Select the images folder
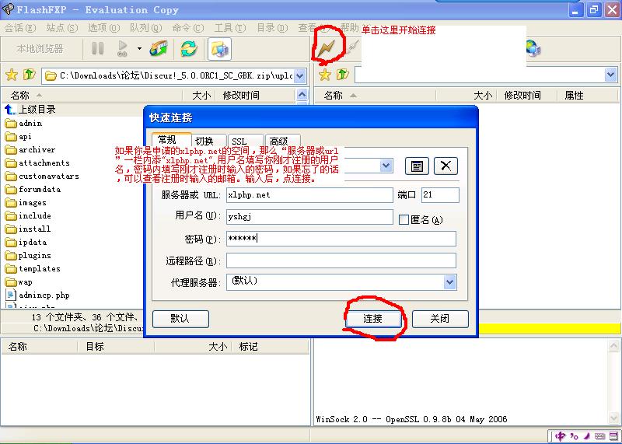The image size is (622, 444). point(26,202)
